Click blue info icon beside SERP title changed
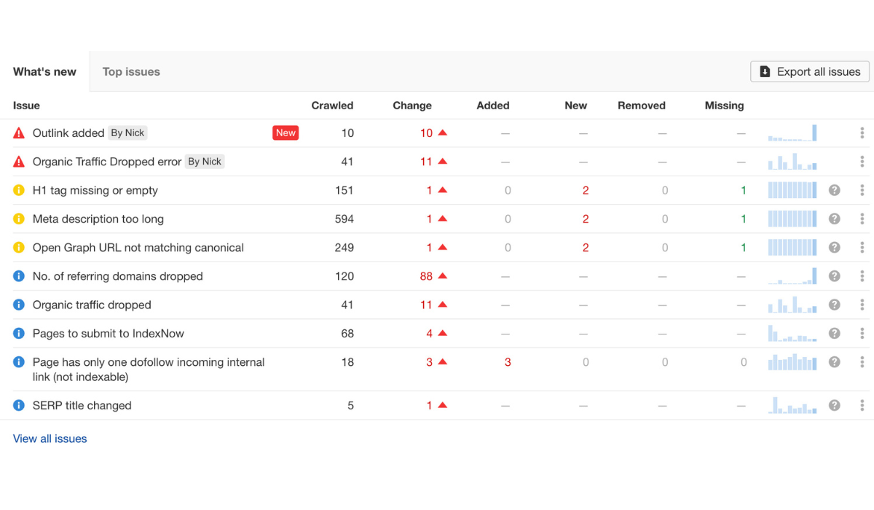 (20, 405)
